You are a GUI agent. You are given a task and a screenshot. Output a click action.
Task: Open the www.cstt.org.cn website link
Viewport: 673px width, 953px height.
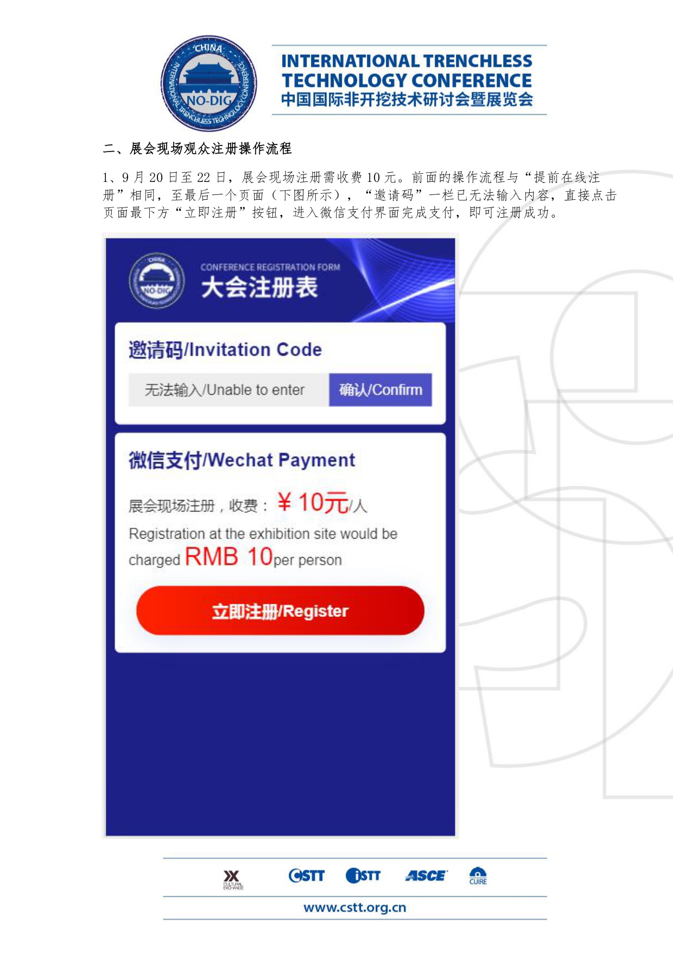pyautogui.click(x=355, y=907)
